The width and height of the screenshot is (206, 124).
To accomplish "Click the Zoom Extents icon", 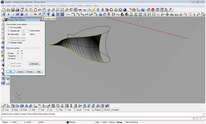I will pos(62,10).
